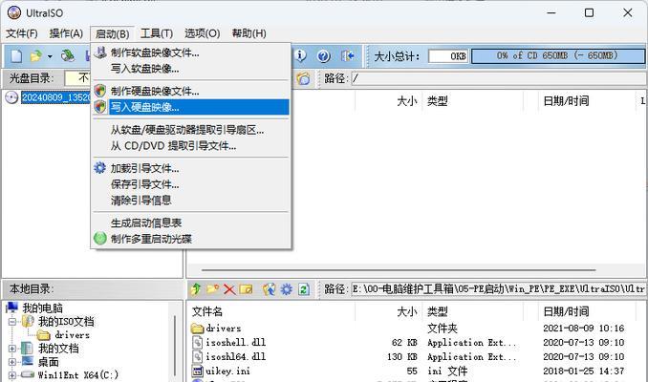This screenshot has height=382, width=648.
Task: Choose 从 CD/DVD 提取引导文件... entry
Action: (190, 146)
